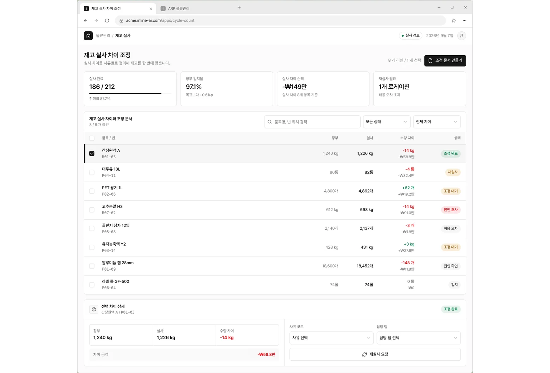Viewport: 550px width, 373px height.
Task: Click the 일치 status badge
Action: pos(454,285)
